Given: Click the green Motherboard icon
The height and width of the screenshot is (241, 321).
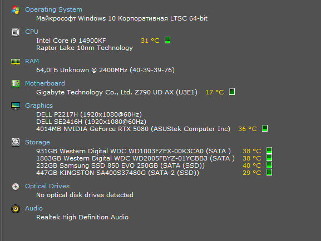Looking at the screenshot, I should [x=16, y=84].
